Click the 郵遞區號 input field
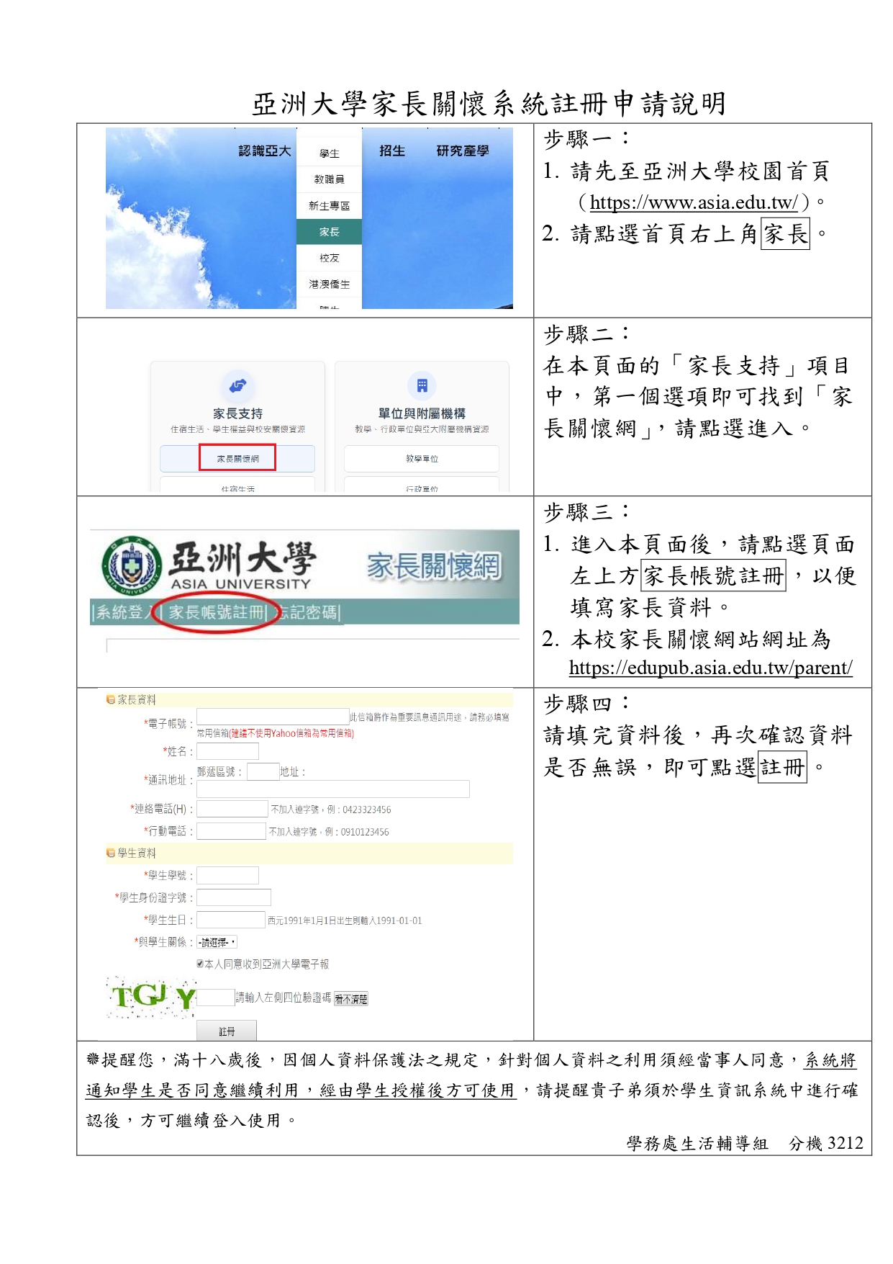Viewport: 893px width, 1264px height. [263, 771]
